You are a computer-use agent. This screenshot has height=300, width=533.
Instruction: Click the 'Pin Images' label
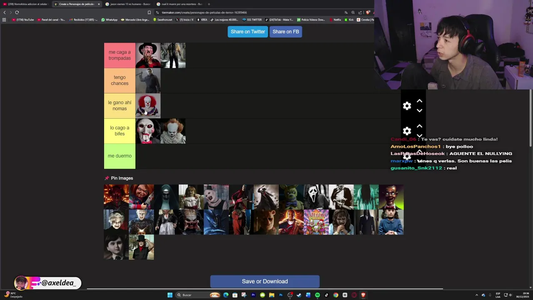point(122,178)
